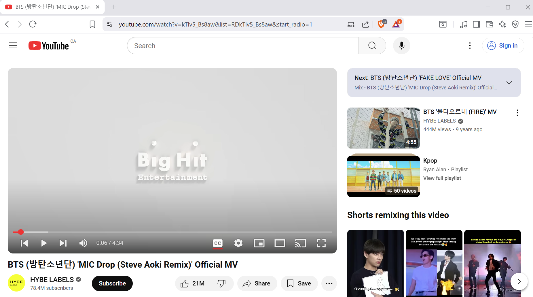Screen dimensions: 533x297
Task: Open the browser main menu
Action: [528, 24]
